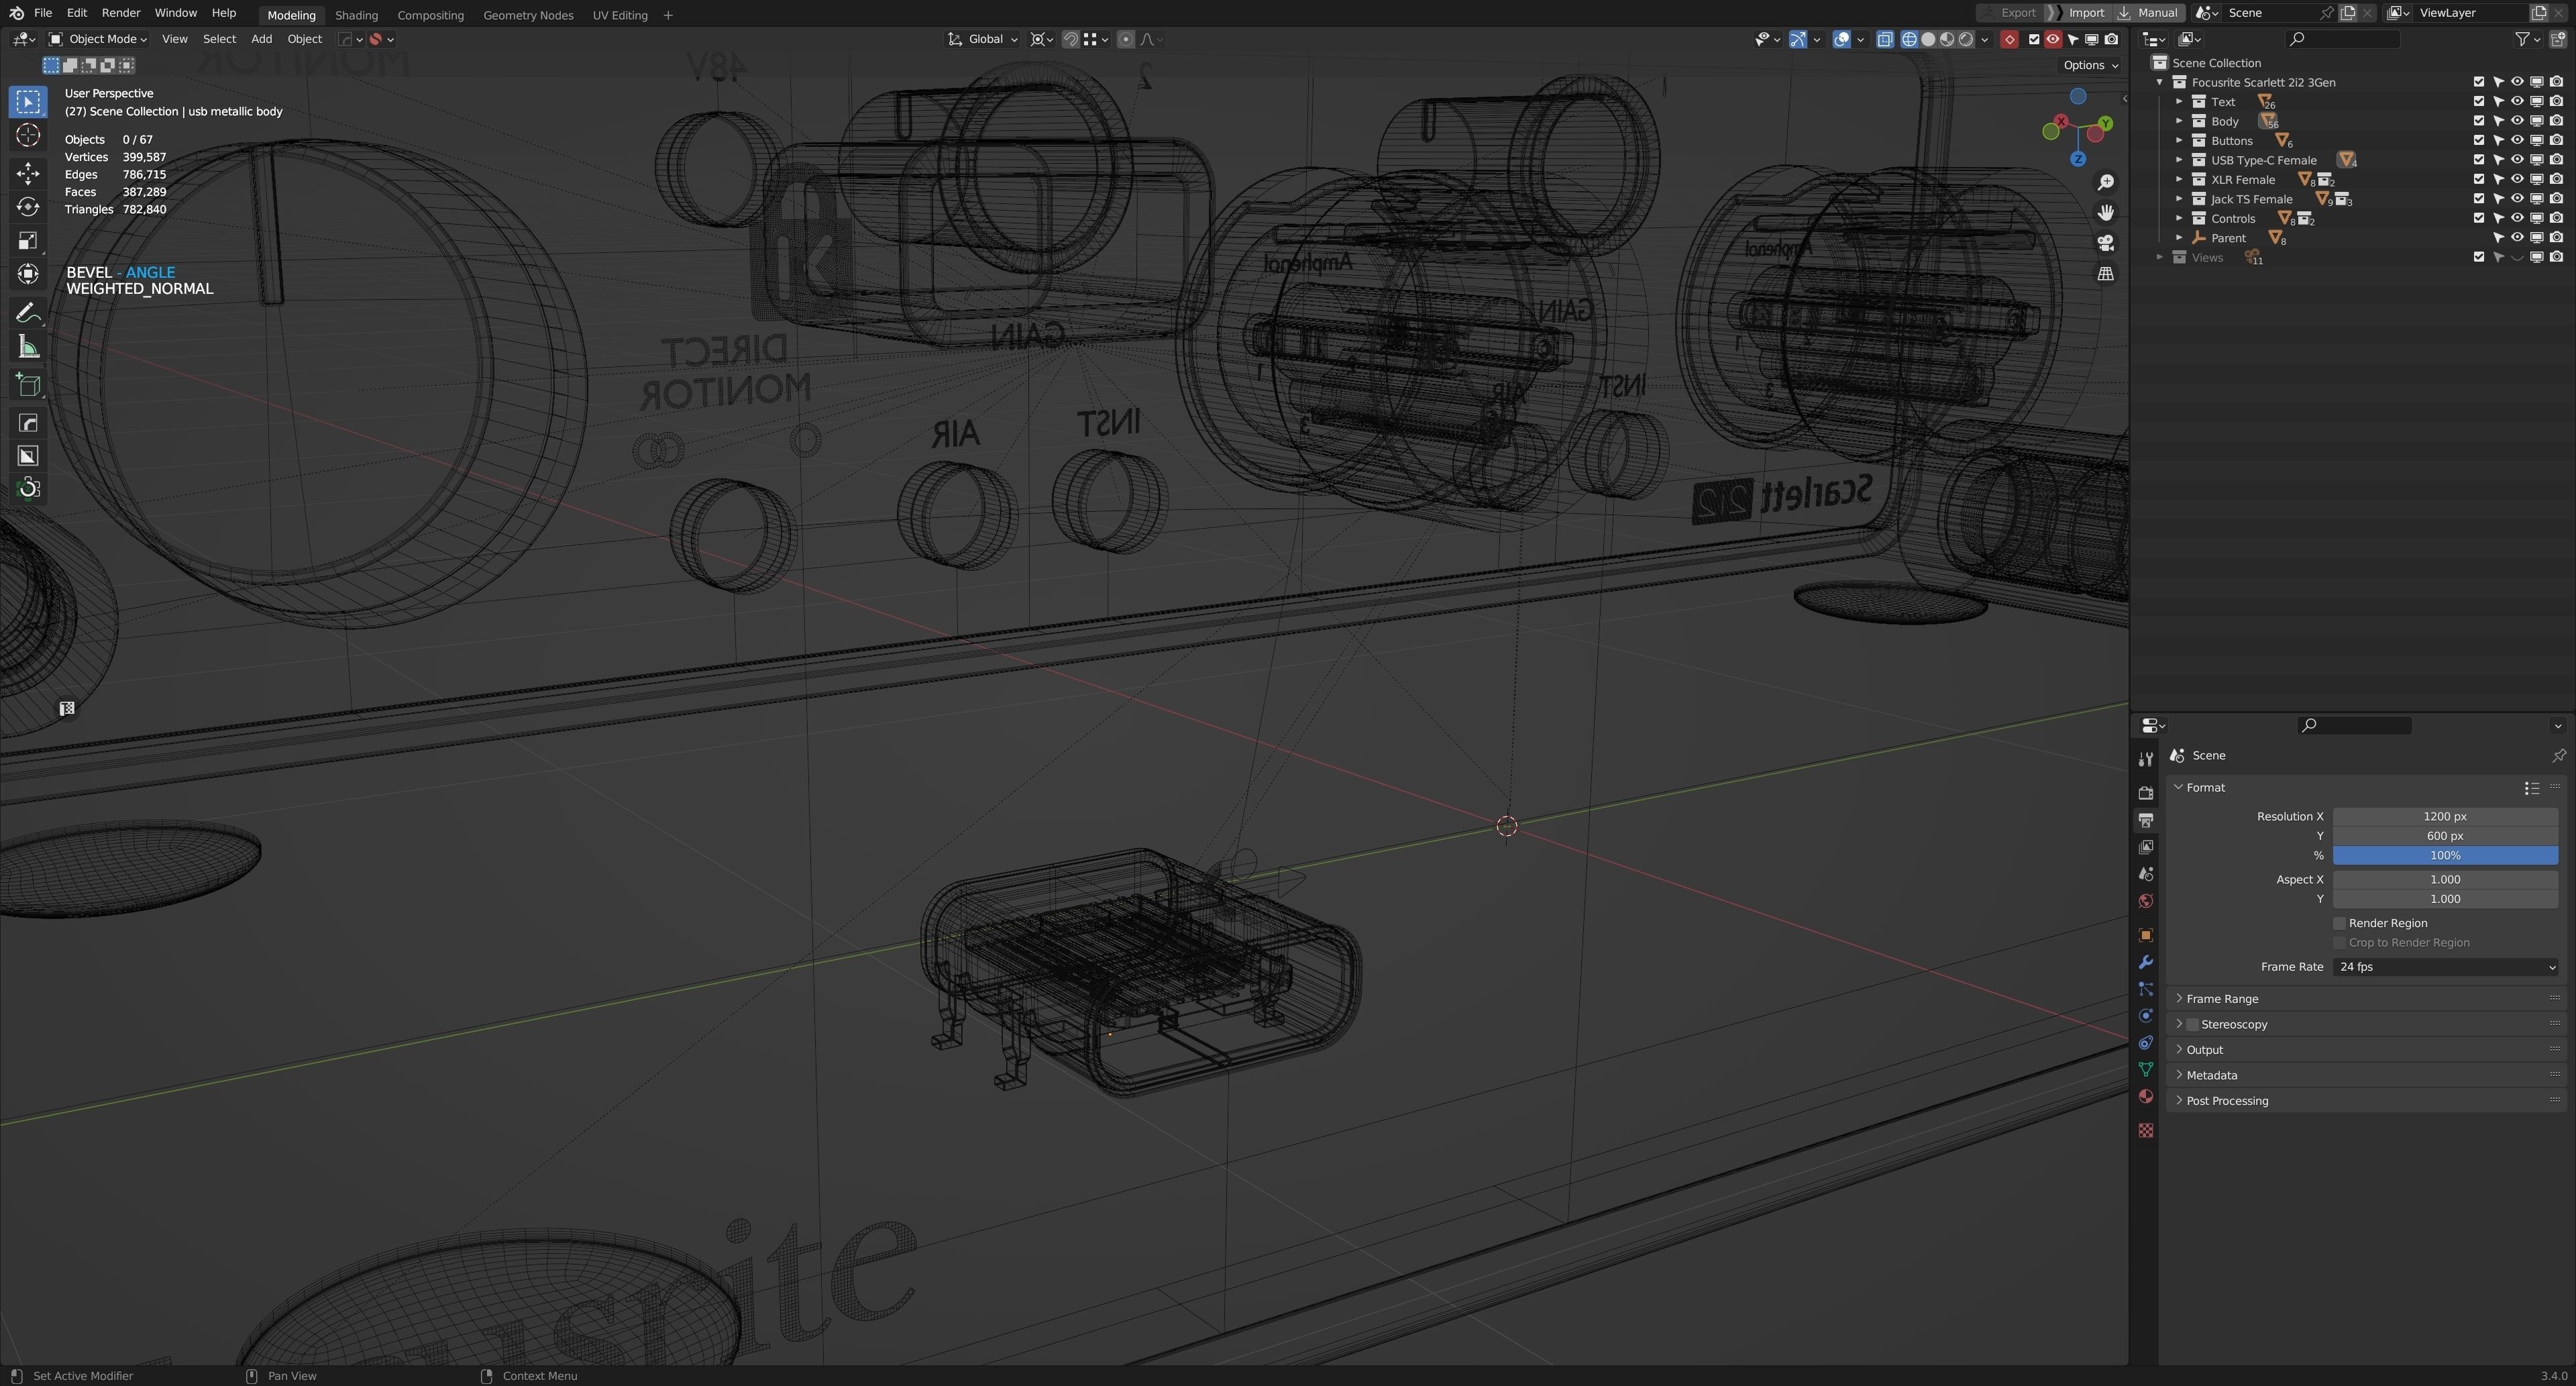2576x1386 pixels.
Task: Click the Blender logo menu
Action: [x=16, y=13]
